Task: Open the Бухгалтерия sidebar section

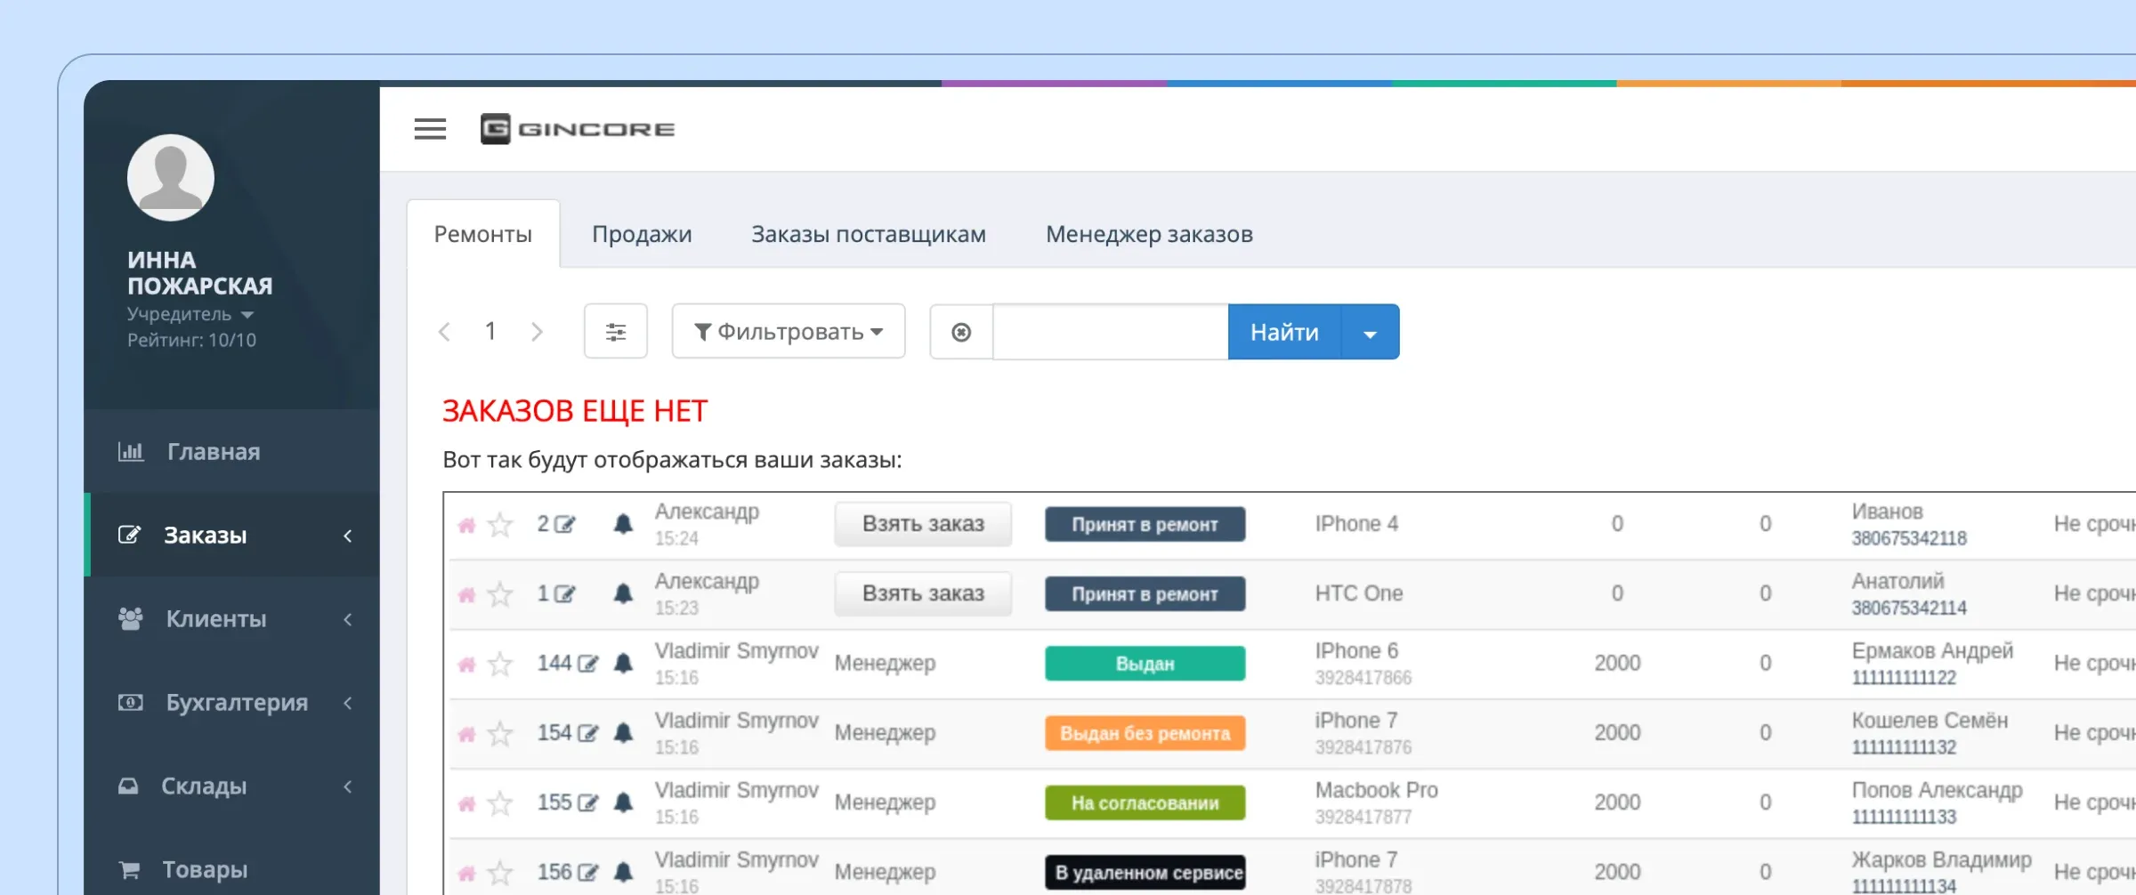Action: click(236, 702)
